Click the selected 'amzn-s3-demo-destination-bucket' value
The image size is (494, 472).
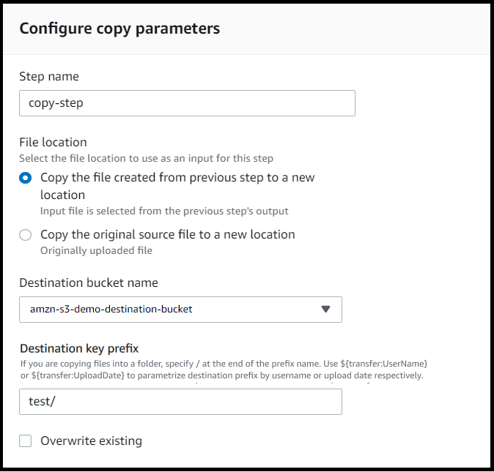(111, 309)
